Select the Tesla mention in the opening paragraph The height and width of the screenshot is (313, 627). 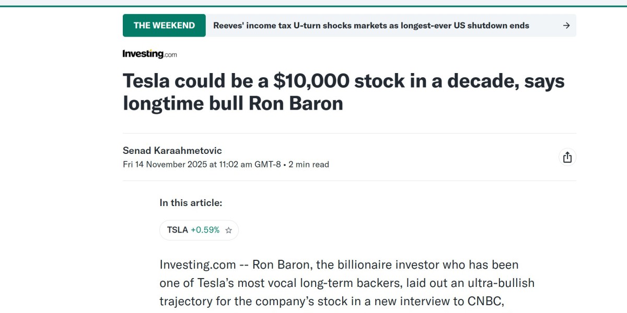coord(214,283)
